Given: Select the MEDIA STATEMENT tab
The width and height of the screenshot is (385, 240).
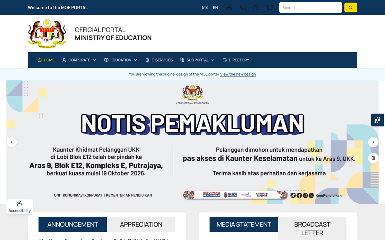Looking at the screenshot, I should tap(244, 224).
